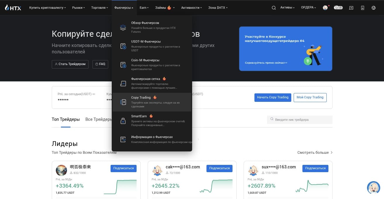Click avatar of trader 啊否极泰来
The width and height of the screenshot is (384, 199).
61,170
